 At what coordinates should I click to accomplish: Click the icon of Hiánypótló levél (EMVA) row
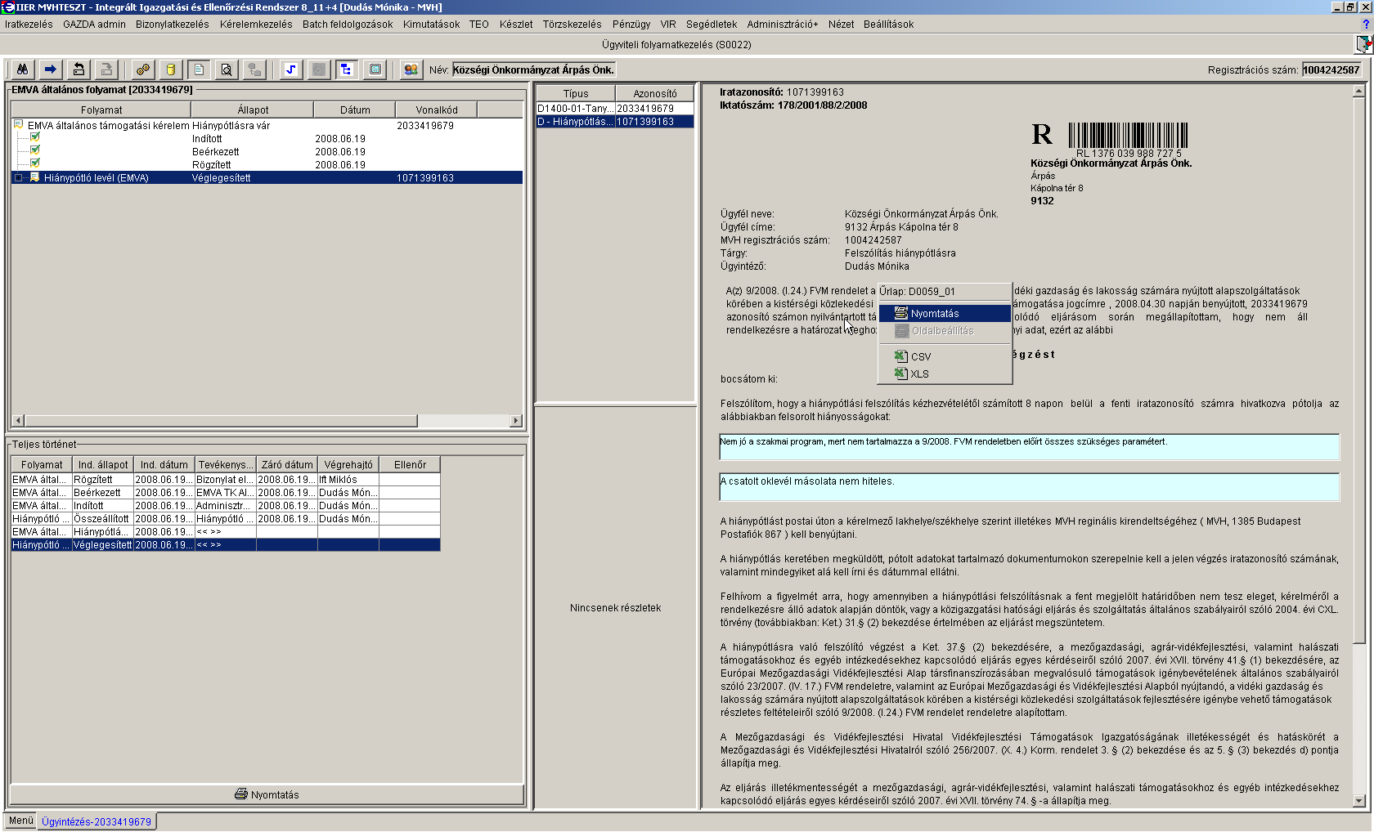pos(35,177)
